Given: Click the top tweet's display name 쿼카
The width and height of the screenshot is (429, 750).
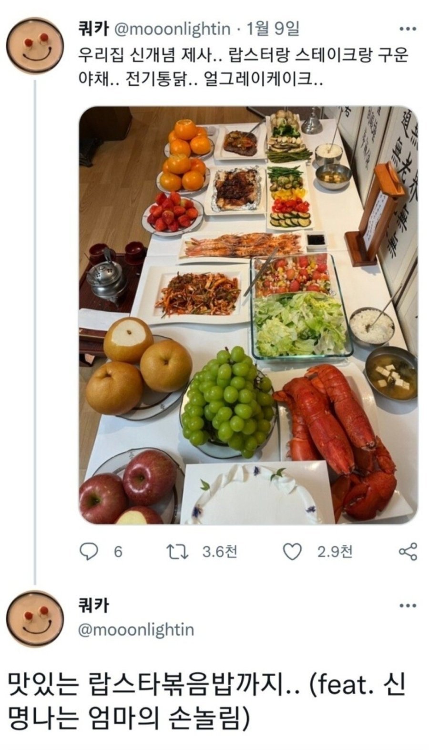Looking at the screenshot, I should click(93, 29).
